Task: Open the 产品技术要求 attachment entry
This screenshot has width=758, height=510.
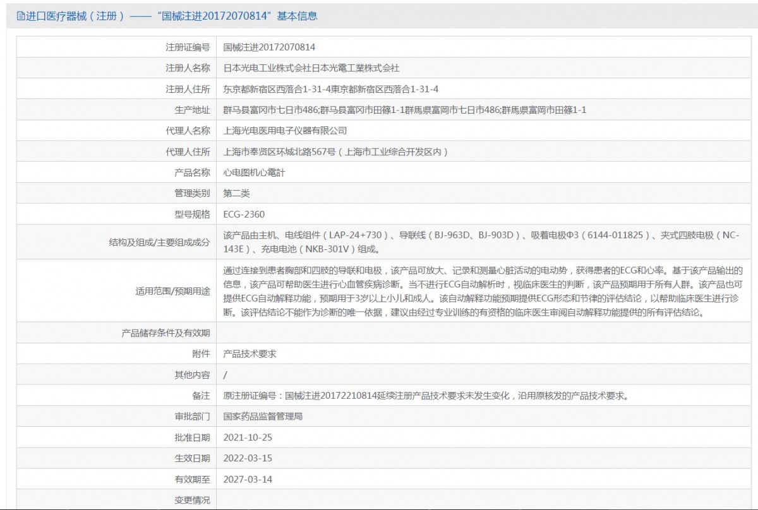Action: coord(250,353)
